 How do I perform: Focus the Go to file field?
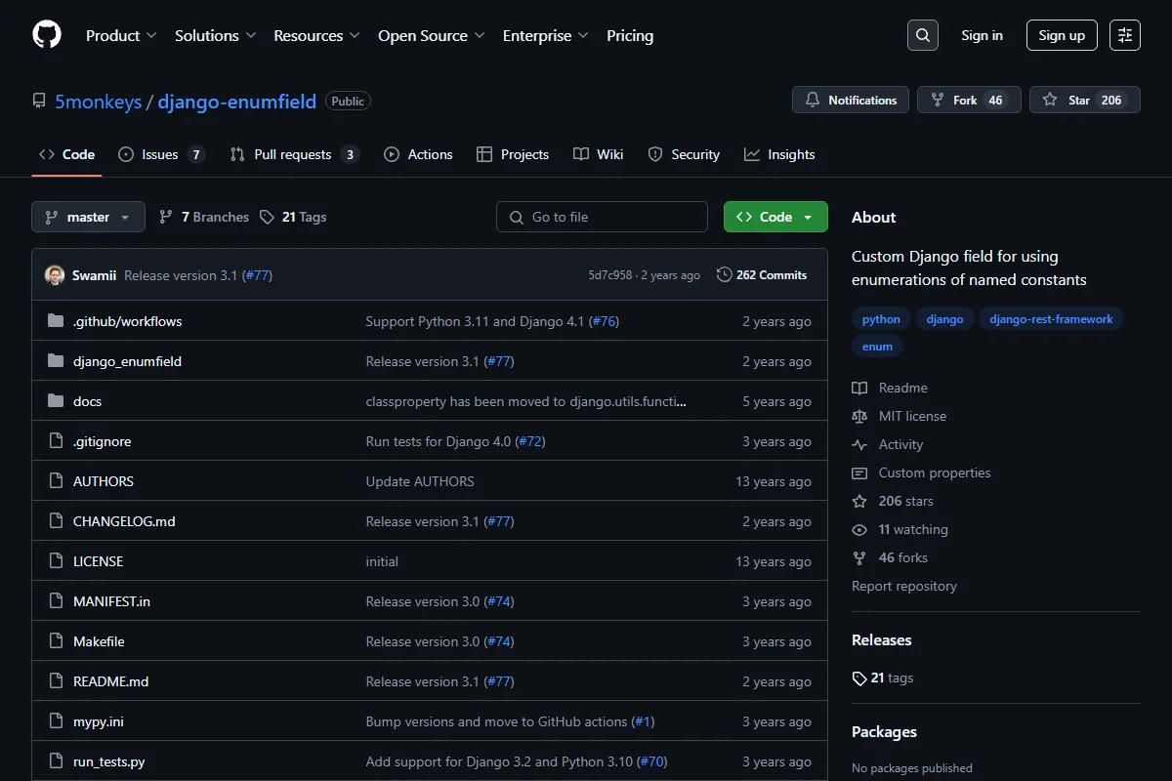[x=602, y=217]
